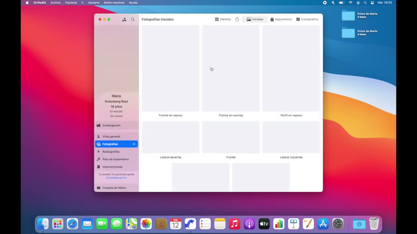Open System Preferences from the Dock
Screen dimensions: 417x234
[338, 224]
